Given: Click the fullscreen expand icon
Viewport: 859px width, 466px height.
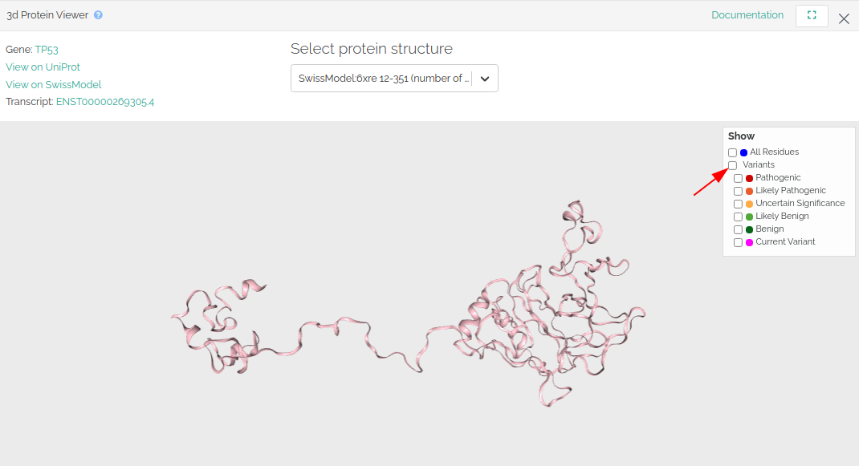Looking at the screenshot, I should [x=812, y=15].
